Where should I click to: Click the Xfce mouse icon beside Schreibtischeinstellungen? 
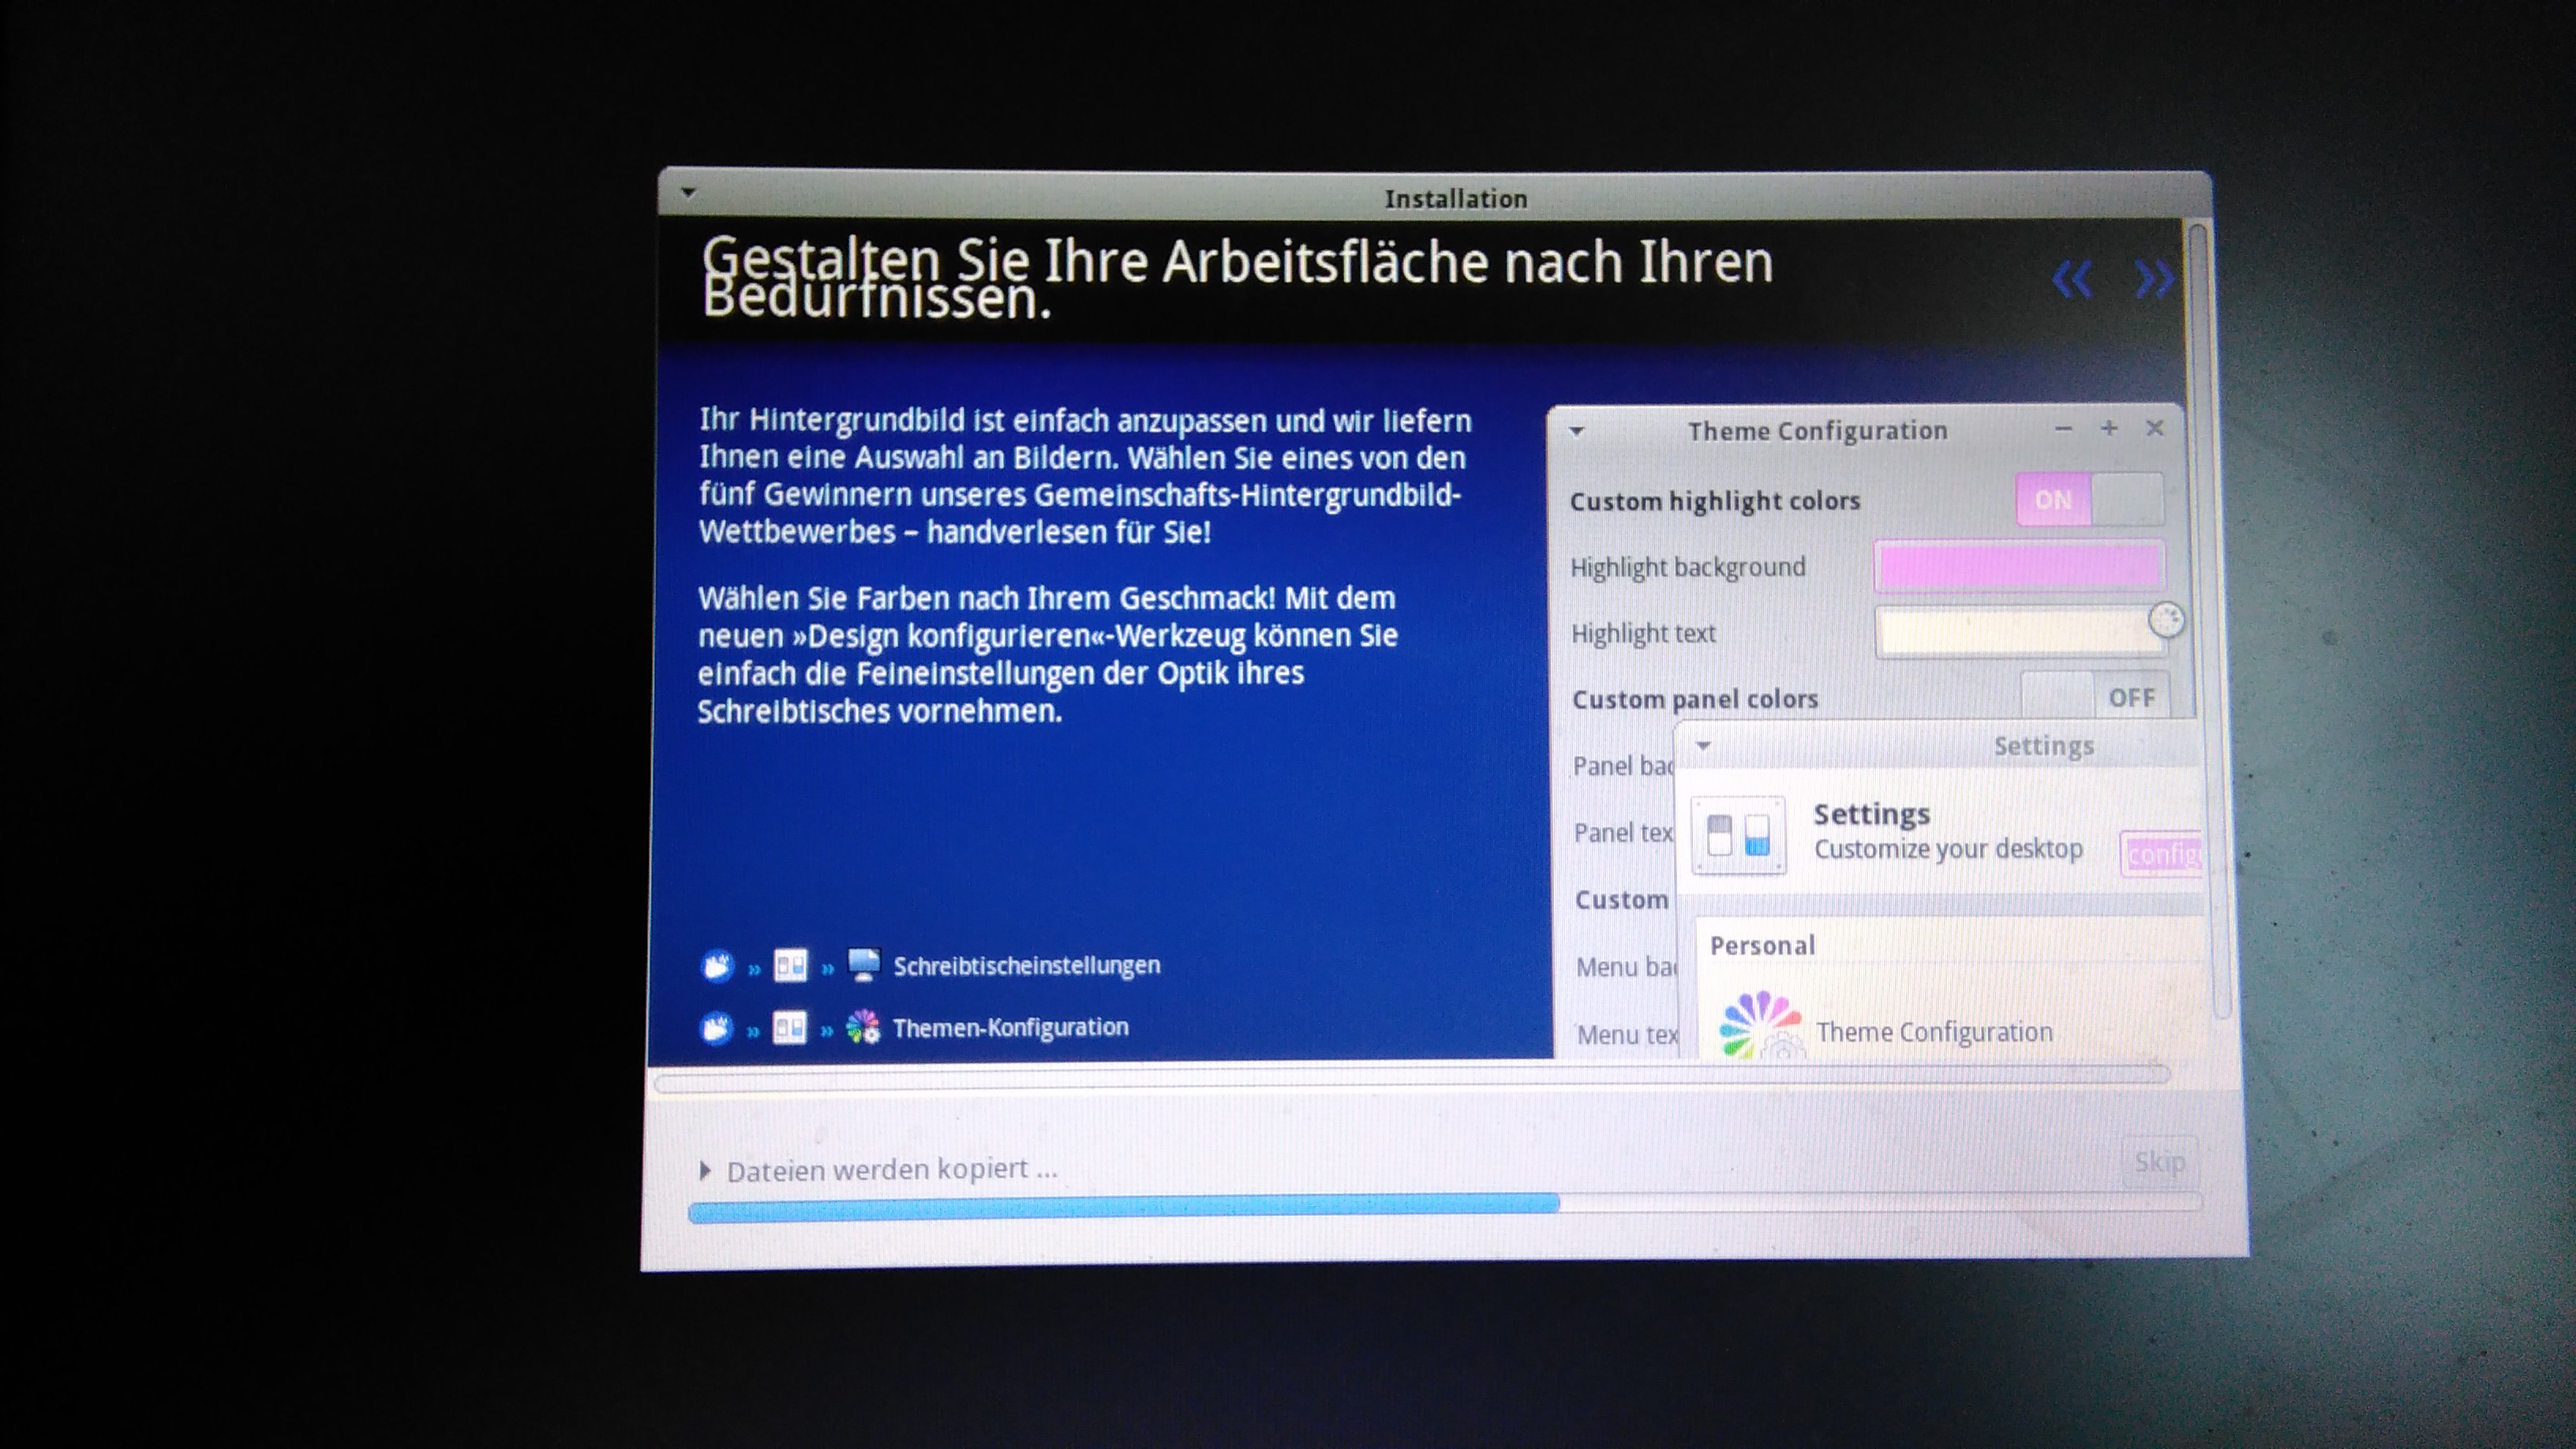[x=717, y=966]
